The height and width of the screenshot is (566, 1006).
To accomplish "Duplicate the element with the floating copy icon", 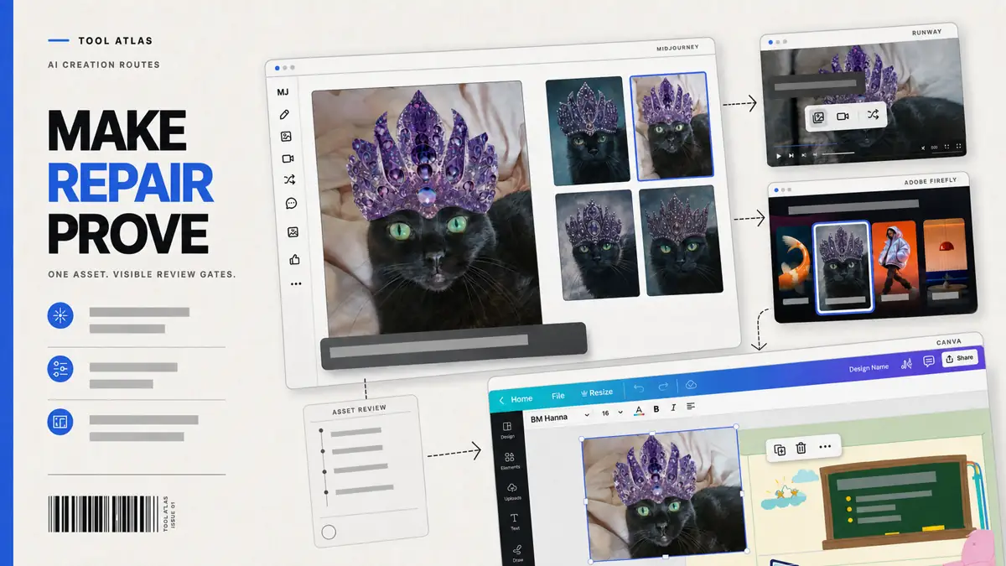I will pos(780,450).
